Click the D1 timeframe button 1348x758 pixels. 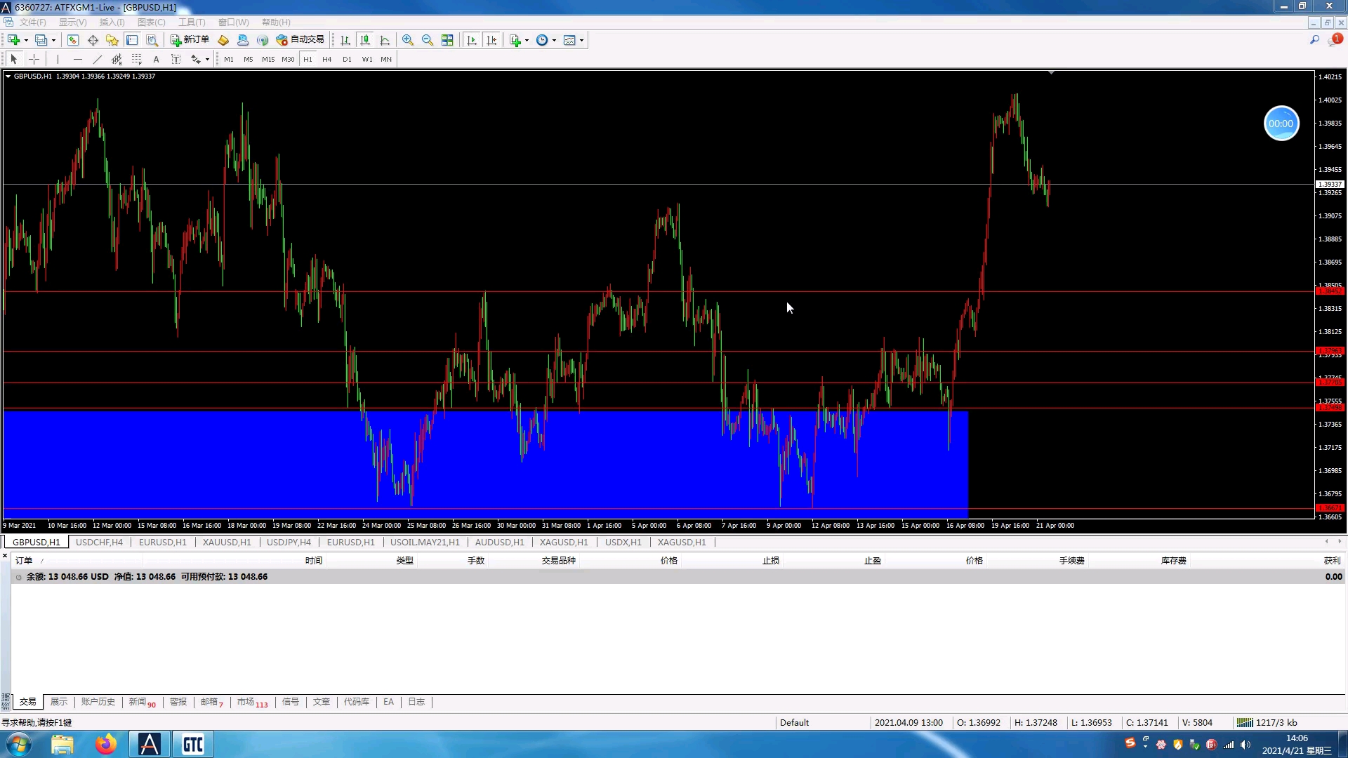coord(346,59)
